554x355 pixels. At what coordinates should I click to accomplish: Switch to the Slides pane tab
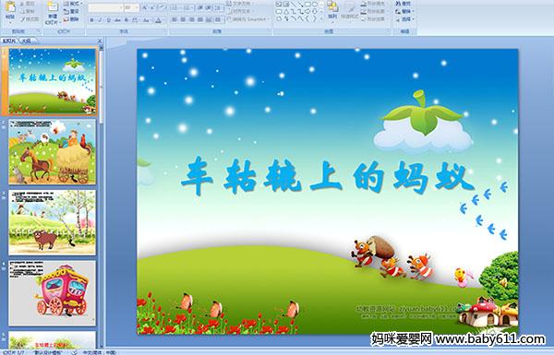pyautogui.click(x=9, y=41)
